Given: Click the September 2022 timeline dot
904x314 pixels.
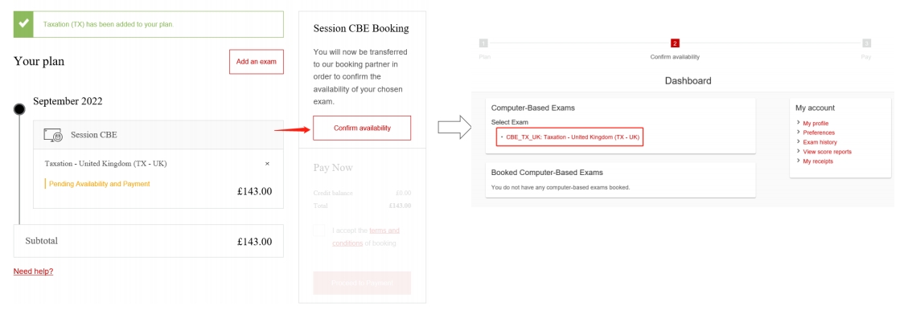Looking at the screenshot, I should [x=19, y=109].
